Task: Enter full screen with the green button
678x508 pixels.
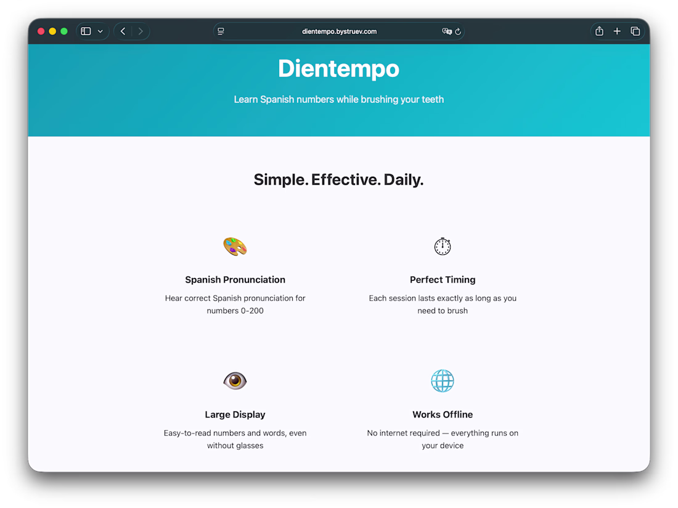Action: 64,31
